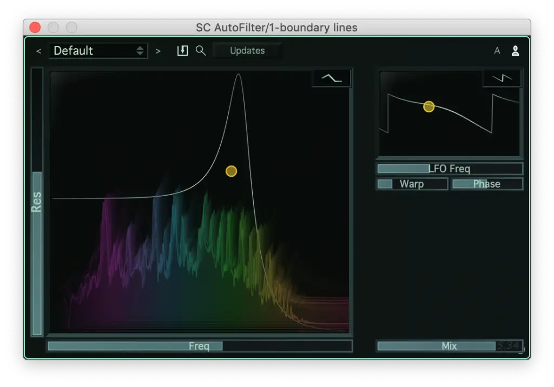Click the user account icon

point(515,50)
